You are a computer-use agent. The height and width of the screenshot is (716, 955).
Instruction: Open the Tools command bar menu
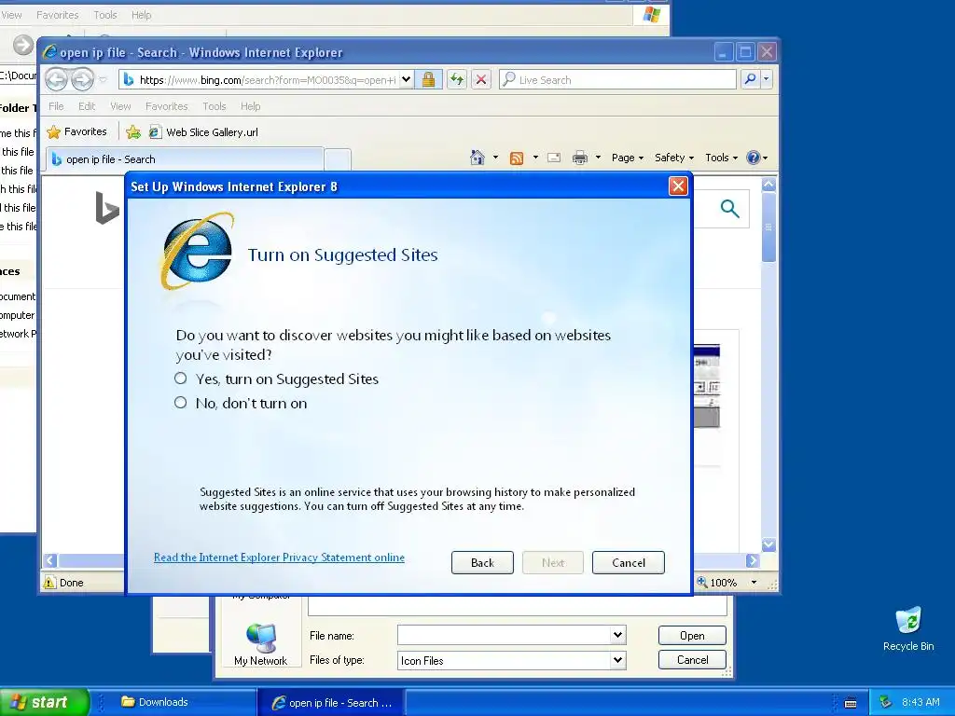(721, 158)
